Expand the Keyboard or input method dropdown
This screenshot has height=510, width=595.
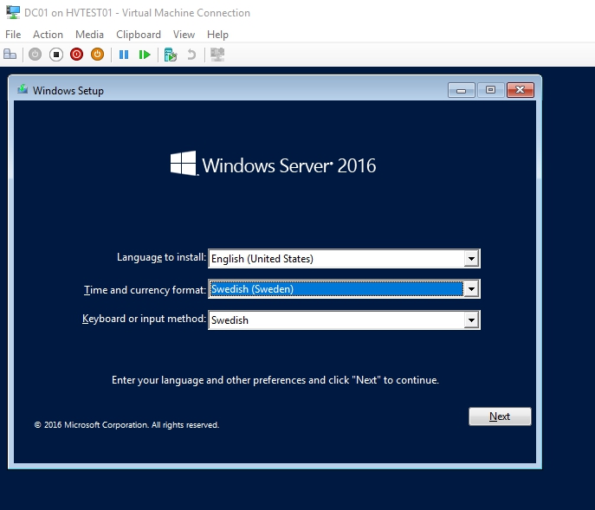(x=471, y=320)
